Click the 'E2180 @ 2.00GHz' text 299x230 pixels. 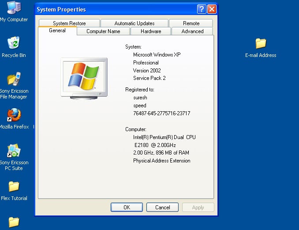click(x=155, y=145)
